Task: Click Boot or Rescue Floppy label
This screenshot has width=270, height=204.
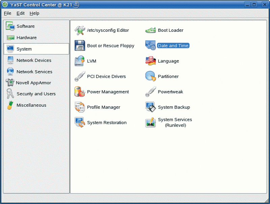Action: (111, 46)
